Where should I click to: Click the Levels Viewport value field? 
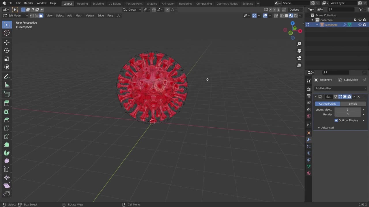(x=348, y=110)
